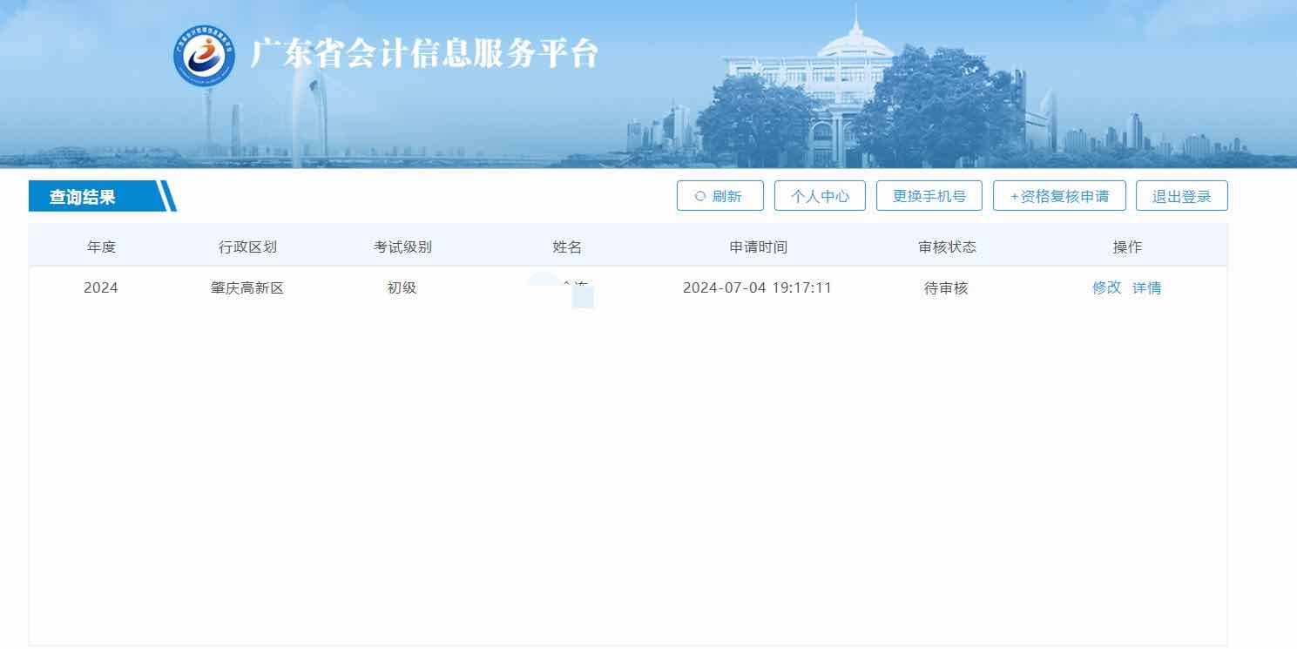
Task: Click the 广东省会计信息服务平台 title text
Action: 424,54
